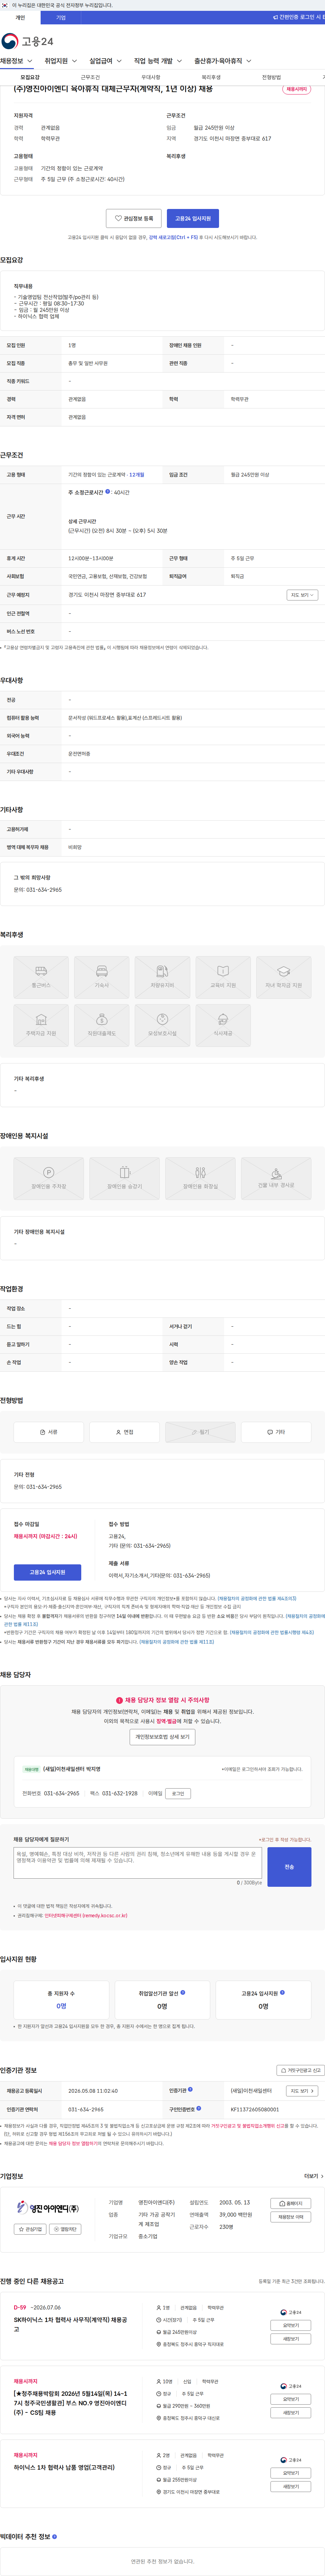This screenshot has height=2576, width=325.
Task: Click the 보육시설 welfare icon
Action: coord(162,1024)
